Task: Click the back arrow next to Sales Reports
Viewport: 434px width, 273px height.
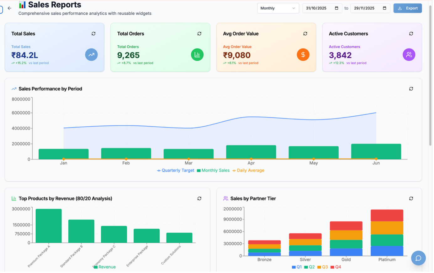Action: tap(9, 8)
